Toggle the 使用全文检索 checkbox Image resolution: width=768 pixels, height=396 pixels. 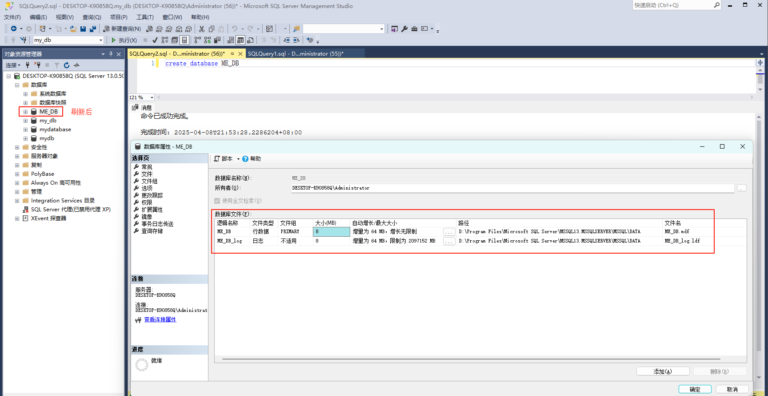point(217,201)
